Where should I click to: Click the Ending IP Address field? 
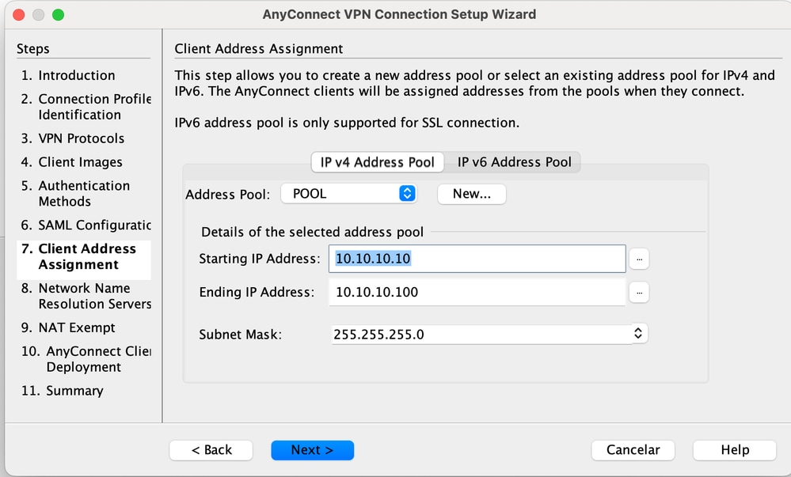tap(479, 293)
